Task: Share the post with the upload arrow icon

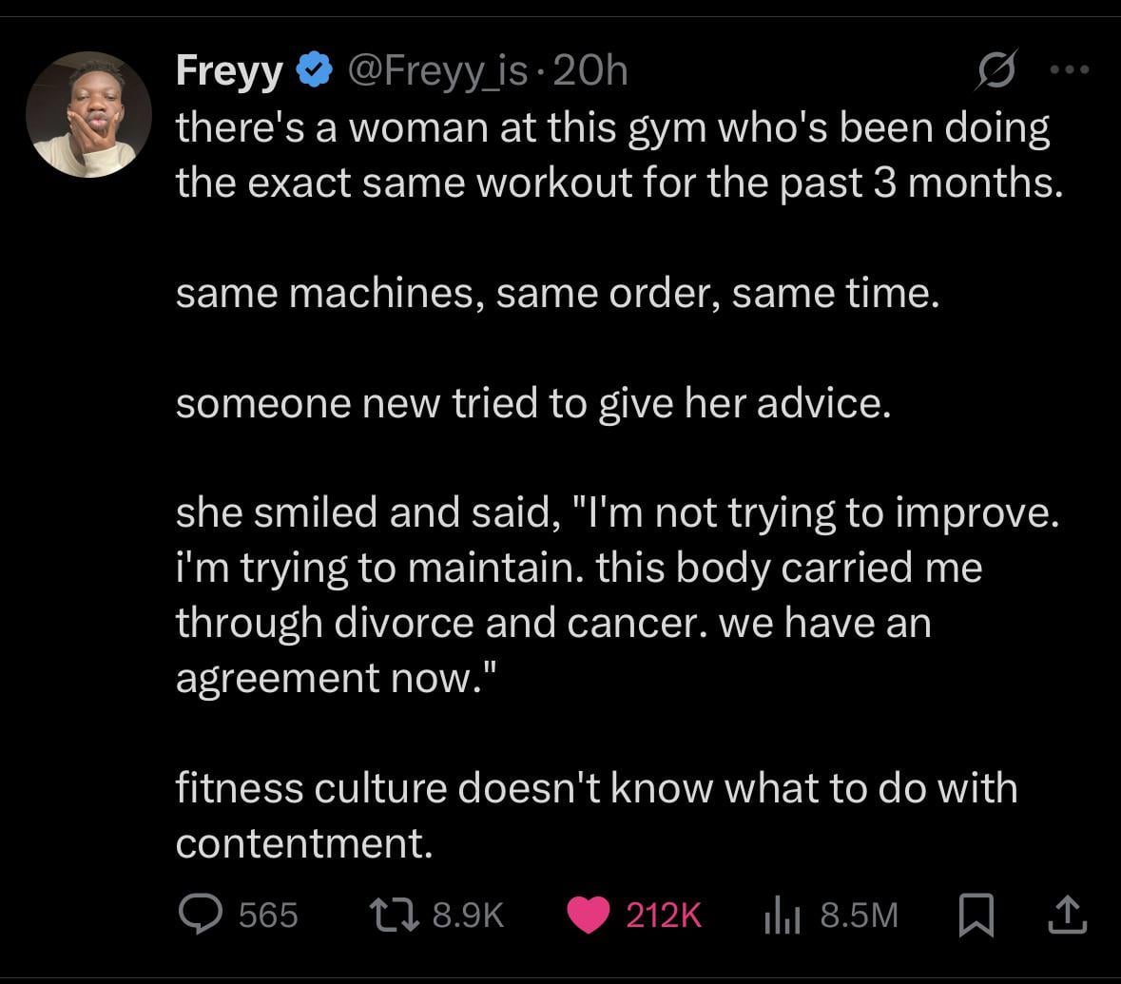Action: [1066, 915]
